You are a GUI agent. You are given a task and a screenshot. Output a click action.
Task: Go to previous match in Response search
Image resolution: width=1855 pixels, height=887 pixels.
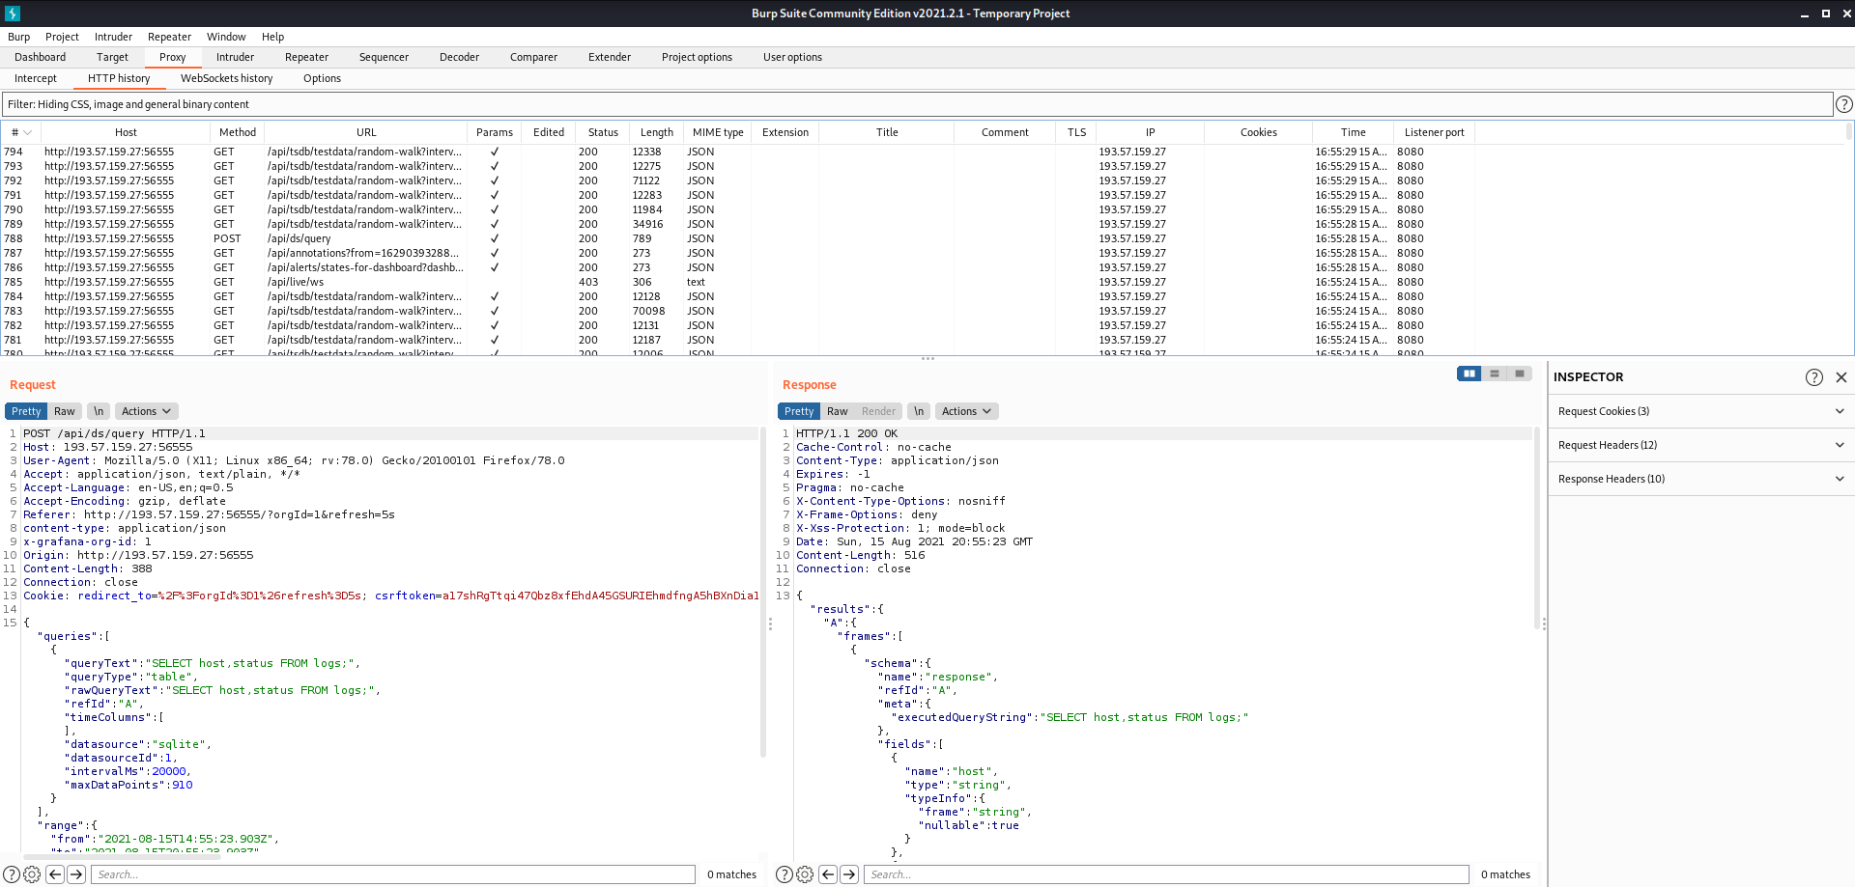pos(828,874)
